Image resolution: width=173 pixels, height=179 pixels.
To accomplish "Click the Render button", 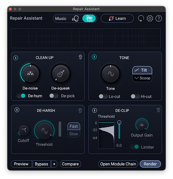I will coord(150,164).
